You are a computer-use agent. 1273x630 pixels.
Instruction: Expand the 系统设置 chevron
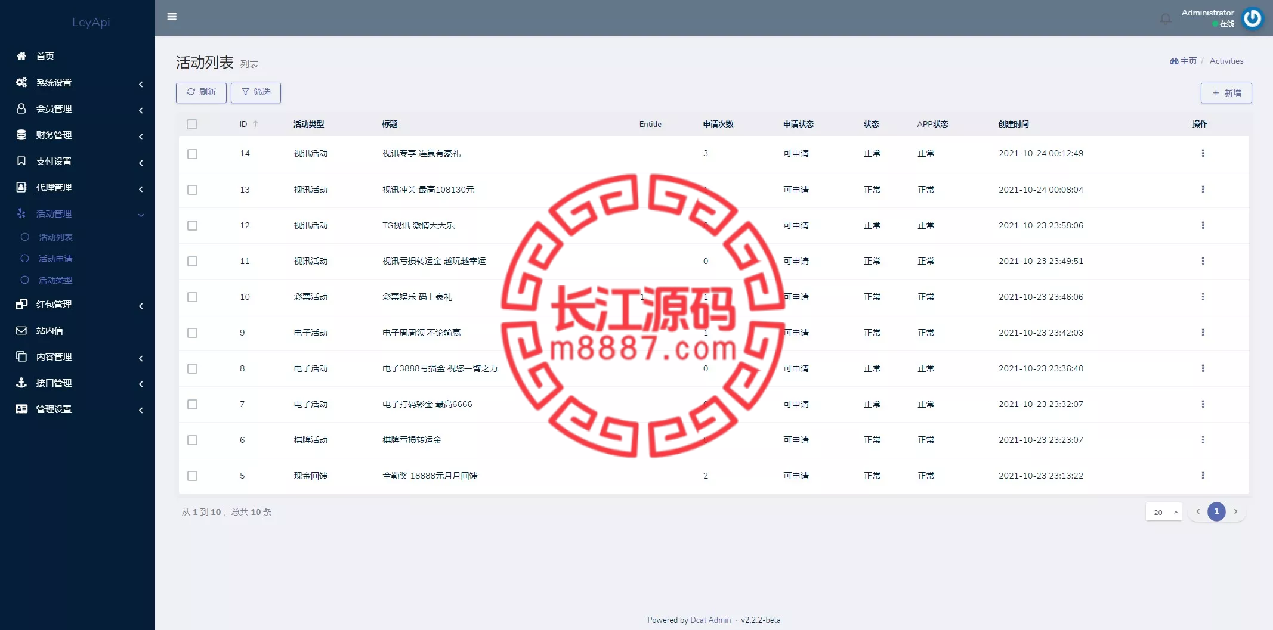pos(141,84)
